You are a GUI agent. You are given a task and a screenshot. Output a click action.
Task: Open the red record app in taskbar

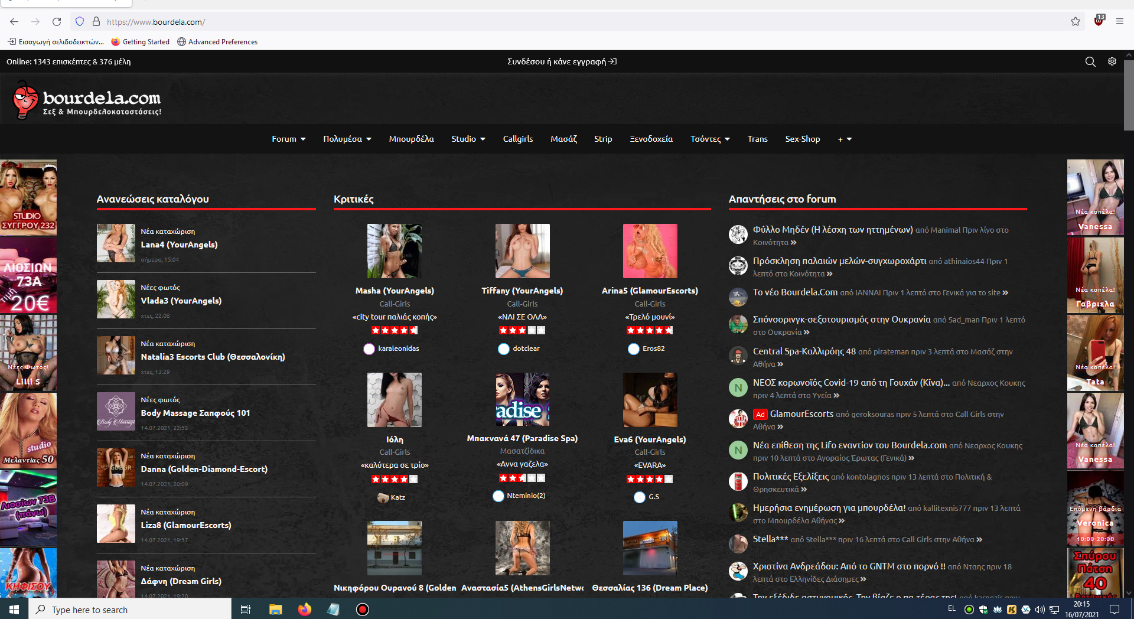[x=363, y=609]
